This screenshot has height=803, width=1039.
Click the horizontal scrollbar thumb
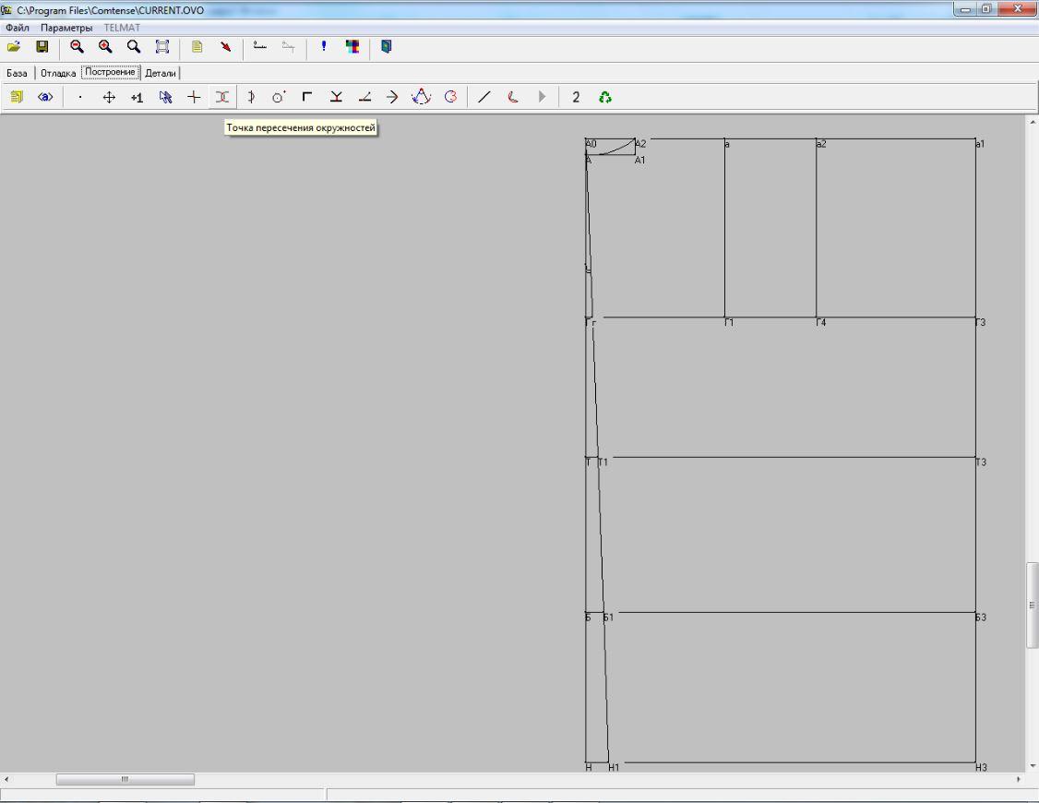(125, 779)
